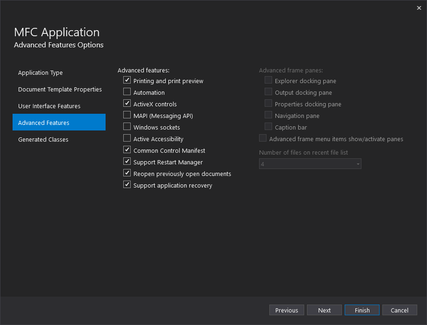Select the Advanced Features page
427x325 pixels.
[59, 122]
